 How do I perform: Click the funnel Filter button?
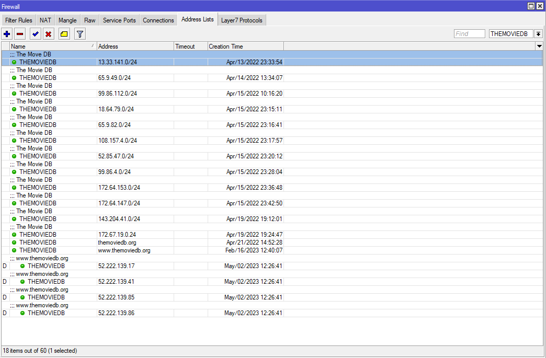click(79, 34)
